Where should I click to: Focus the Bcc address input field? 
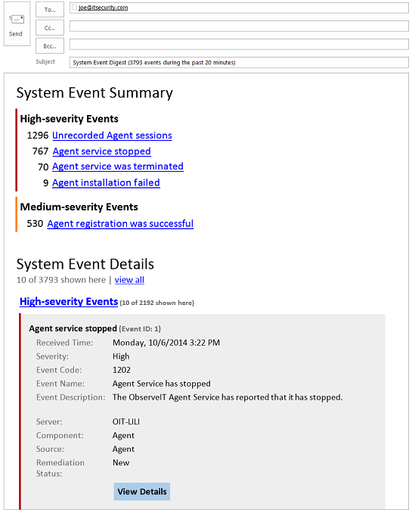[239, 44]
